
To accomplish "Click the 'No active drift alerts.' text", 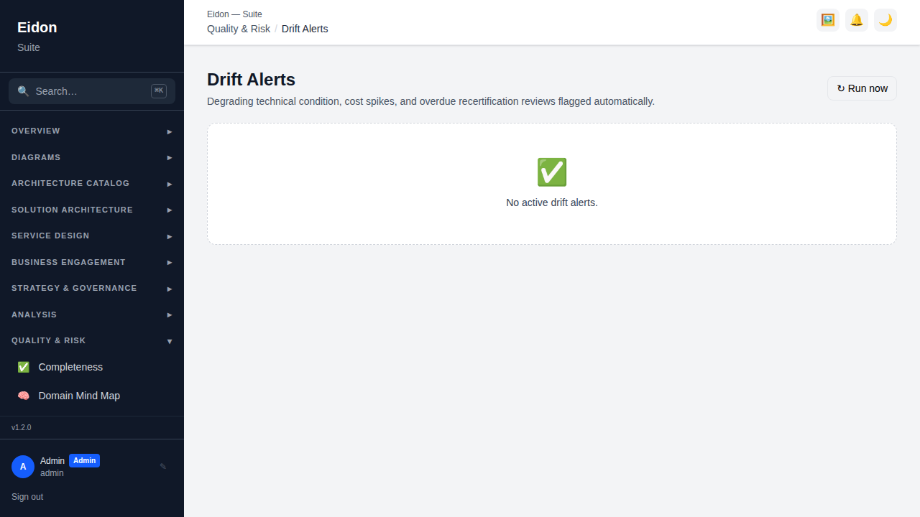I will [x=552, y=202].
